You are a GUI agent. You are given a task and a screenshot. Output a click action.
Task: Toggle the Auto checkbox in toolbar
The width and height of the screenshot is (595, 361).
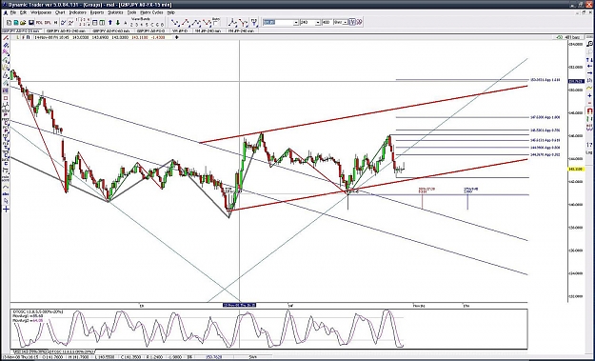[215, 22]
